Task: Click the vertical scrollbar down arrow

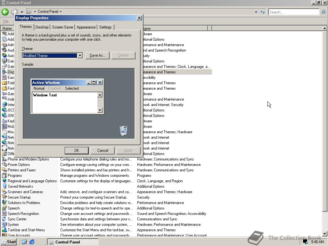Action: coord(324,234)
